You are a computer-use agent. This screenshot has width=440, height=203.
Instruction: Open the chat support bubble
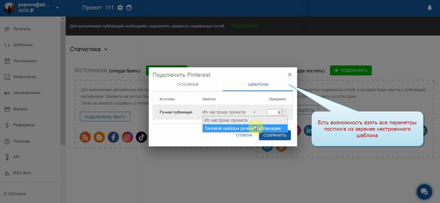[425, 192]
